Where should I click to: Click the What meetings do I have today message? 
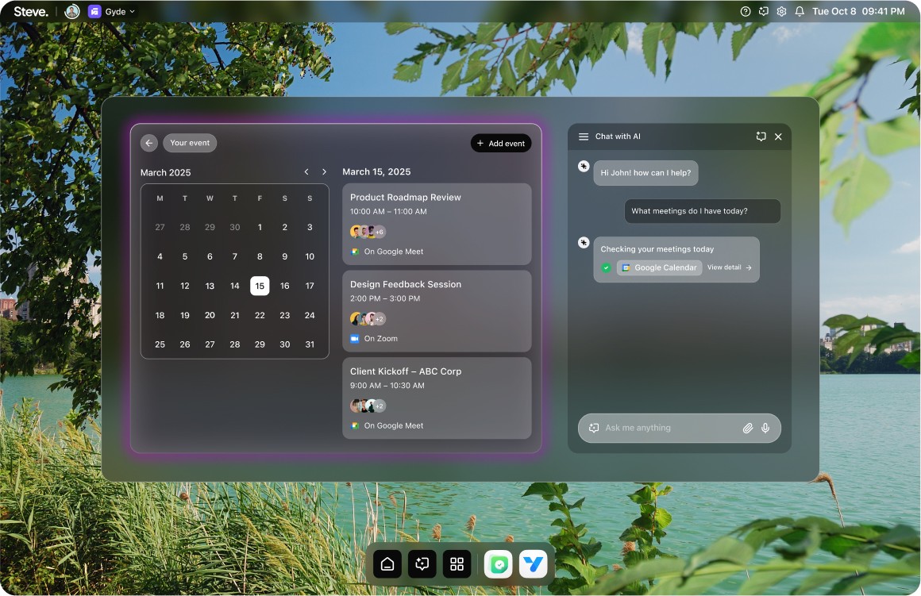point(703,211)
